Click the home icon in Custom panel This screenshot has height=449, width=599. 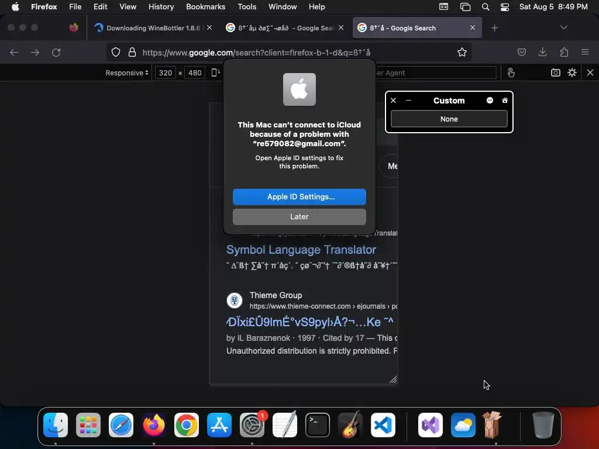pos(505,101)
